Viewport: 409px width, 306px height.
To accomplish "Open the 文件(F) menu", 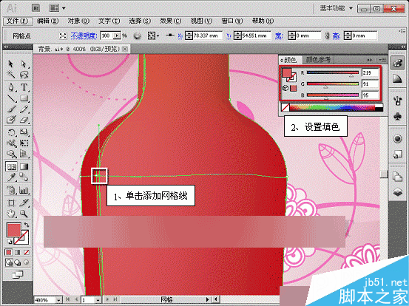I will click(x=17, y=21).
